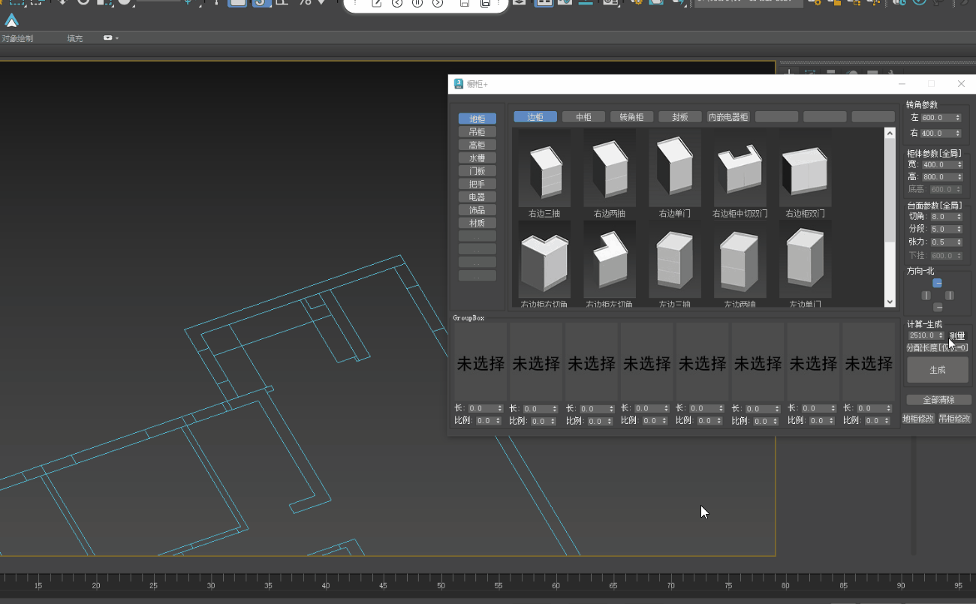Pick the 右边三抽 cabinet thumbnail

(x=544, y=169)
